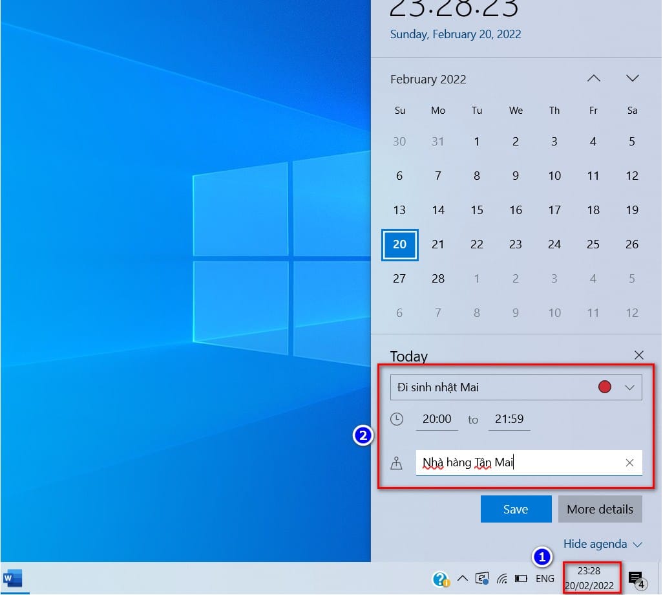Screen dimensions: 663x595
Task: Close the Today event panel
Action: click(x=638, y=355)
